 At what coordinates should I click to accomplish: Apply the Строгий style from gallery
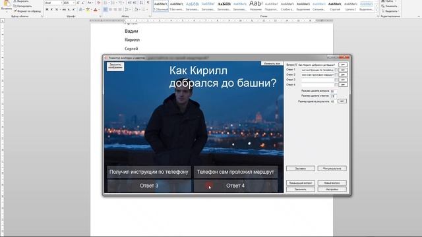click(335, 6)
